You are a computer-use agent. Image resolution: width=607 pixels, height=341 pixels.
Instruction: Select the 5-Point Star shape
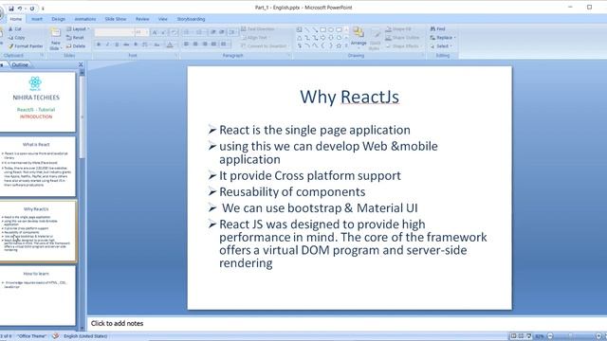click(x=339, y=46)
